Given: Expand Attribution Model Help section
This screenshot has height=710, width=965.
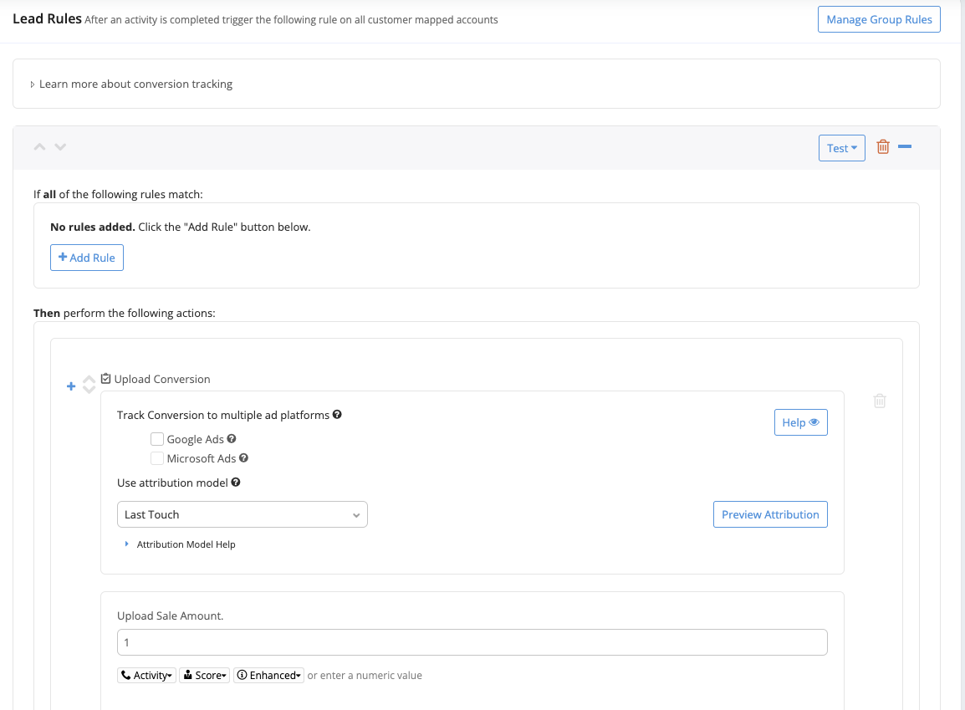Looking at the screenshot, I should click(x=185, y=544).
